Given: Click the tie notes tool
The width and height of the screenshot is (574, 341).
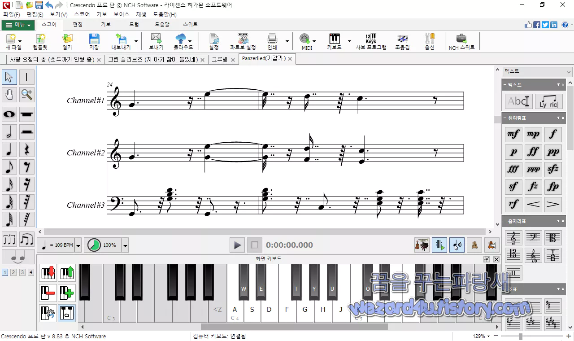Looking at the screenshot, I should point(18,257).
